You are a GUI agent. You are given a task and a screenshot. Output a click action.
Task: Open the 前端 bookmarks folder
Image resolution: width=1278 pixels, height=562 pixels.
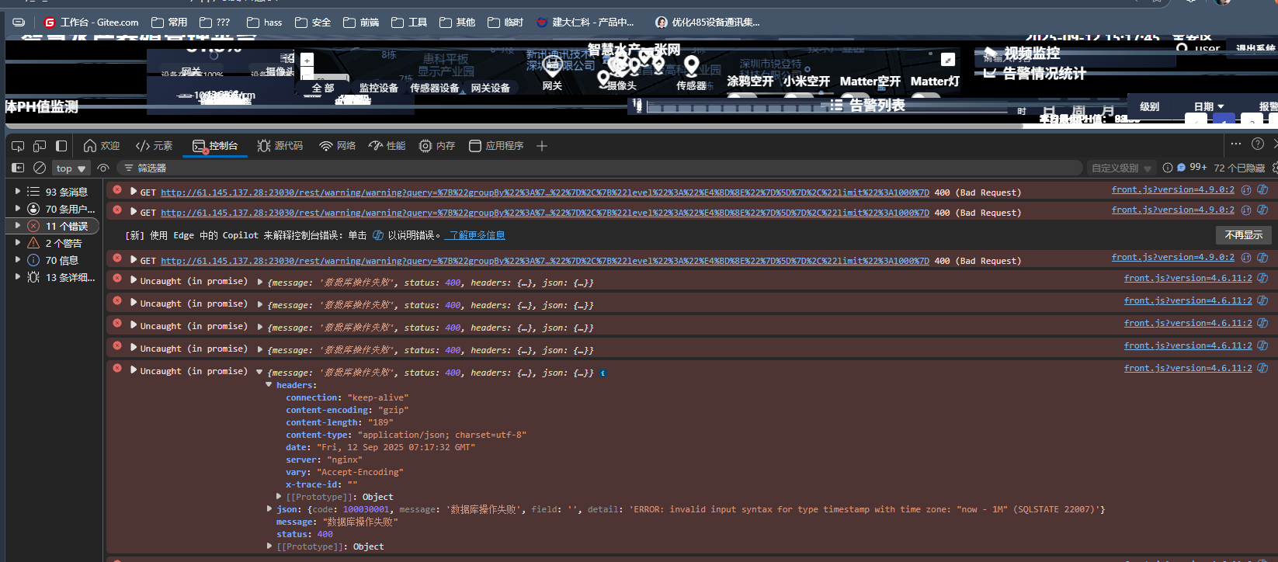(361, 23)
